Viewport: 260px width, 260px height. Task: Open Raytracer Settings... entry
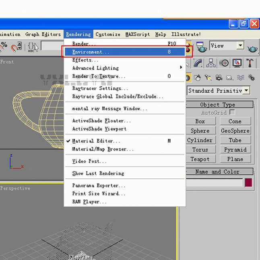pos(125,89)
